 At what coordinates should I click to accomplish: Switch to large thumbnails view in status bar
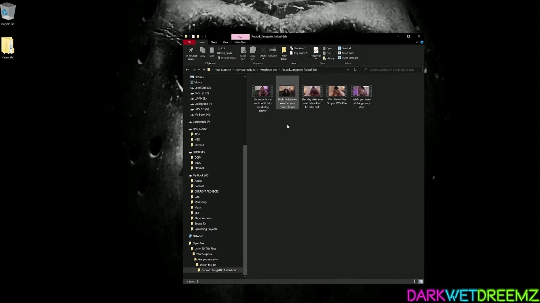point(421,281)
